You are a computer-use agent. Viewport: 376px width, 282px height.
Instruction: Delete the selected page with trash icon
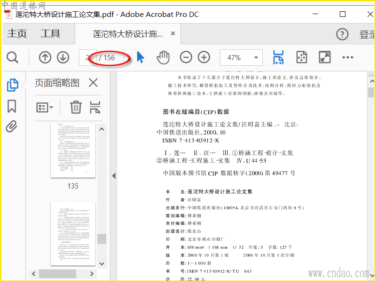(x=76, y=107)
